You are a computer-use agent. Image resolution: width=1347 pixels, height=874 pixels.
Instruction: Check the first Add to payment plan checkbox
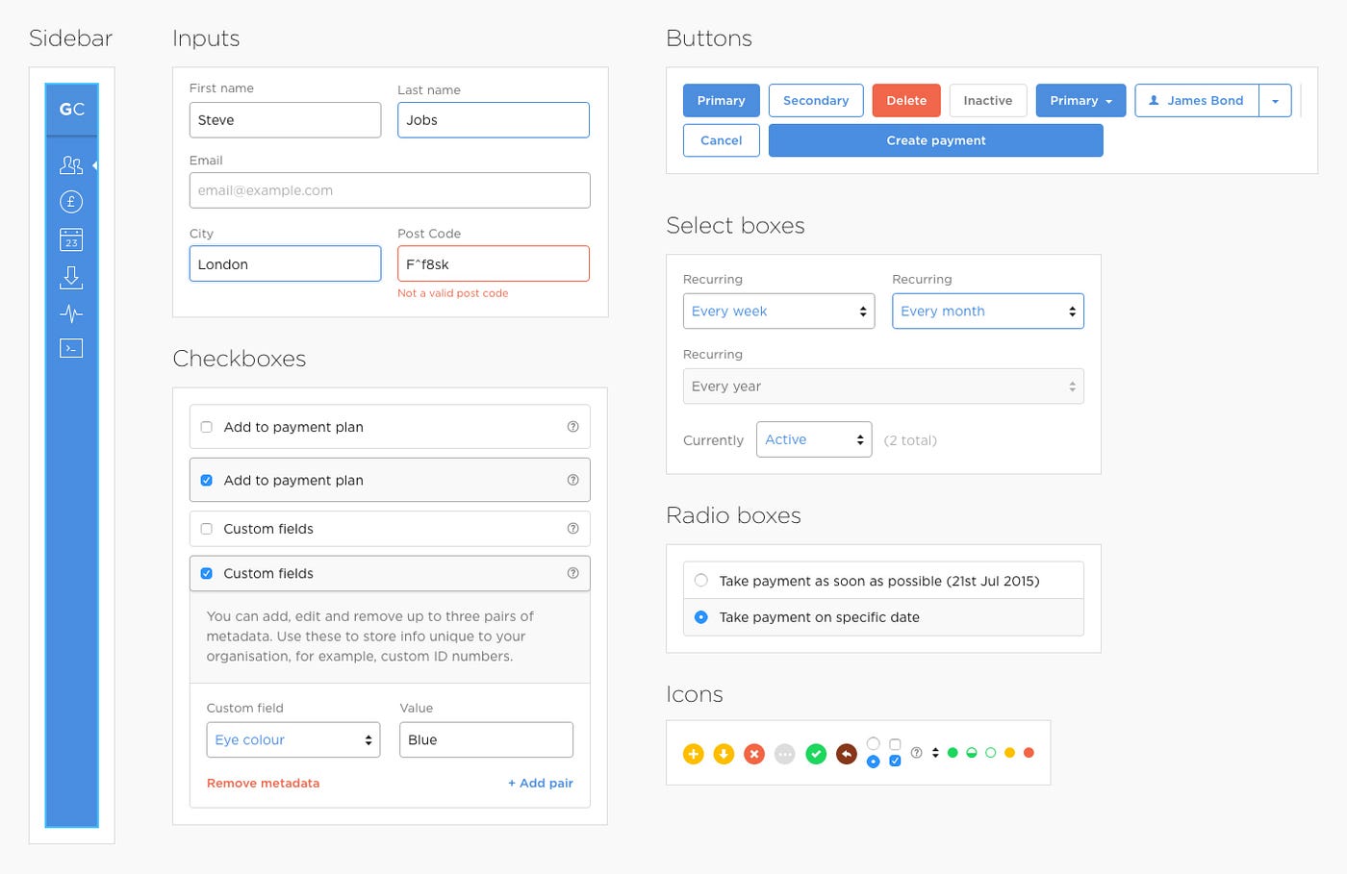(207, 426)
